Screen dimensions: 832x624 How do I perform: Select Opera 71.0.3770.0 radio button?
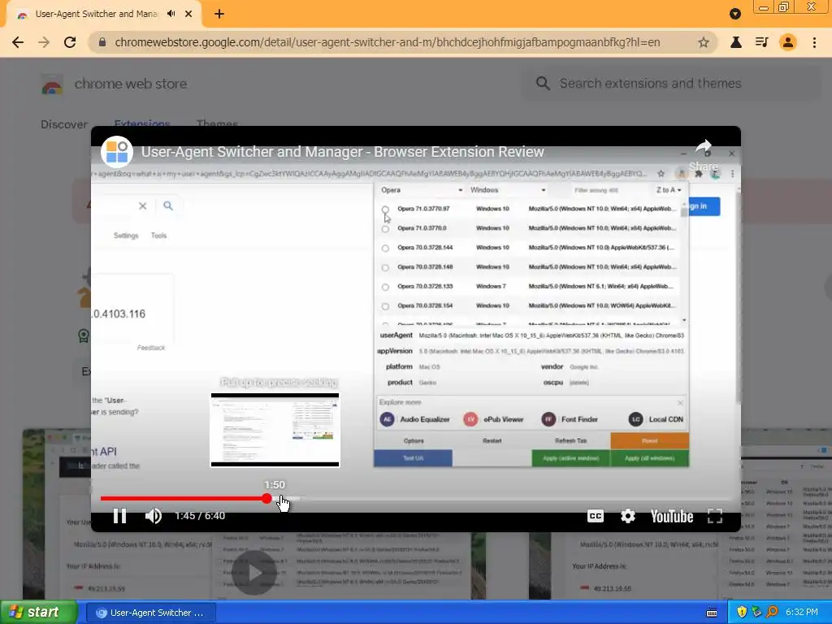385,228
